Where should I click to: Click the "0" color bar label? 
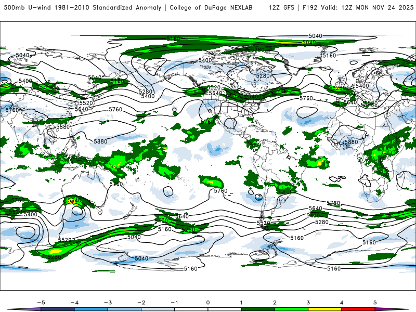pyautogui.click(x=208, y=303)
